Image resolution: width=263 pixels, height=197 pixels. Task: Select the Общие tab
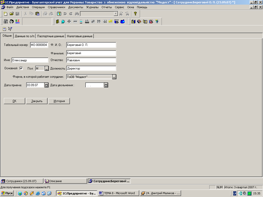7,36
